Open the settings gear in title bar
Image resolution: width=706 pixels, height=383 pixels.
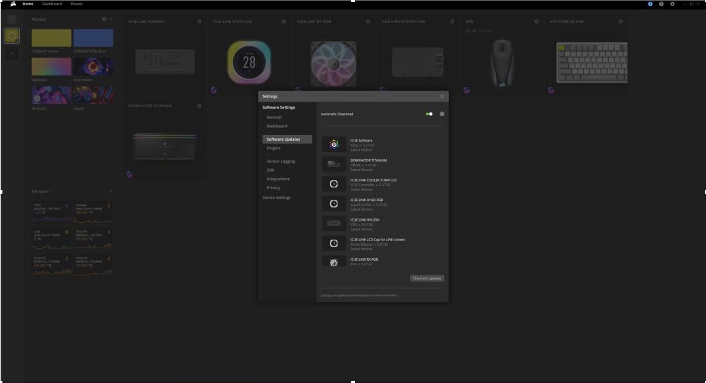(x=672, y=4)
